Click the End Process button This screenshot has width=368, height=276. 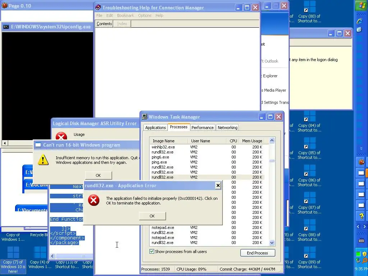coord(257,253)
